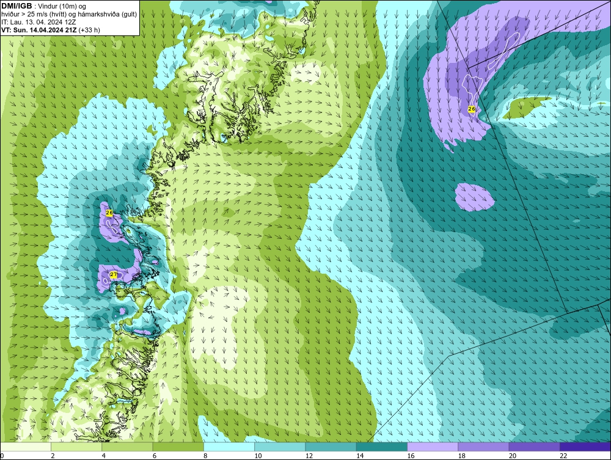Click the legend value "16"

pyautogui.click(x=411, y=456)
